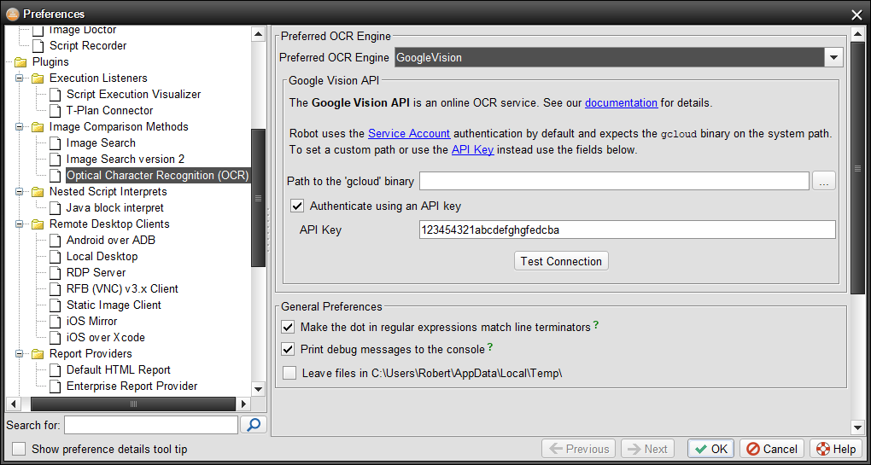Enable Leave files in Temp folder checkbox

click(289, 373)
